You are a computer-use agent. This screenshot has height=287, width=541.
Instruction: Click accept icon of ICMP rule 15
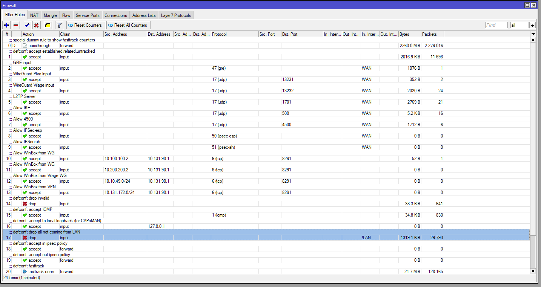click(x=25, y=215)
